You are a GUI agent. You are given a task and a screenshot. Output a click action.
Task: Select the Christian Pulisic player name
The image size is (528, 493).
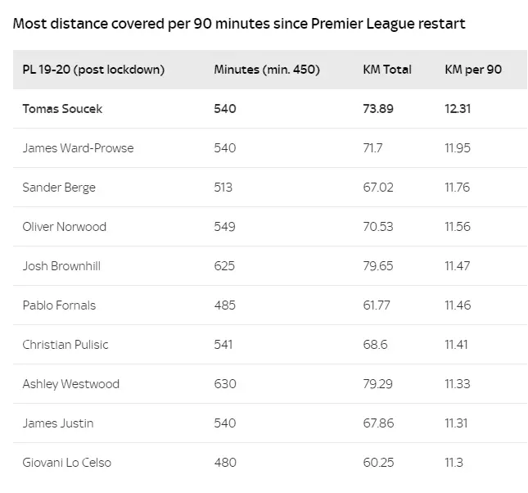[x=65, y=345]
